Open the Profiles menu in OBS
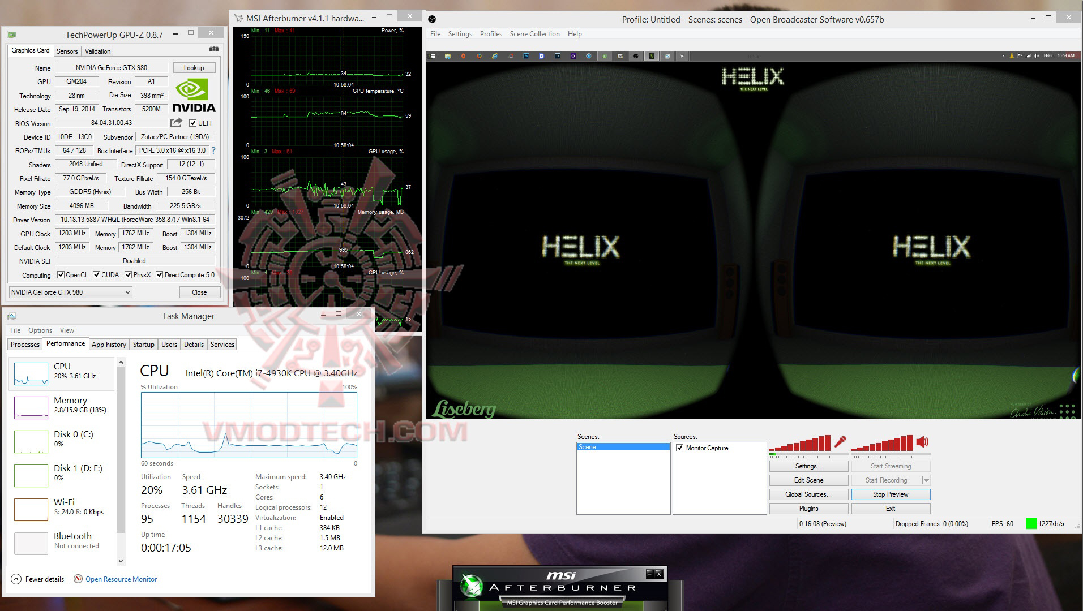The height and width of the screenshot is (611, 1083). pos(491,34)
